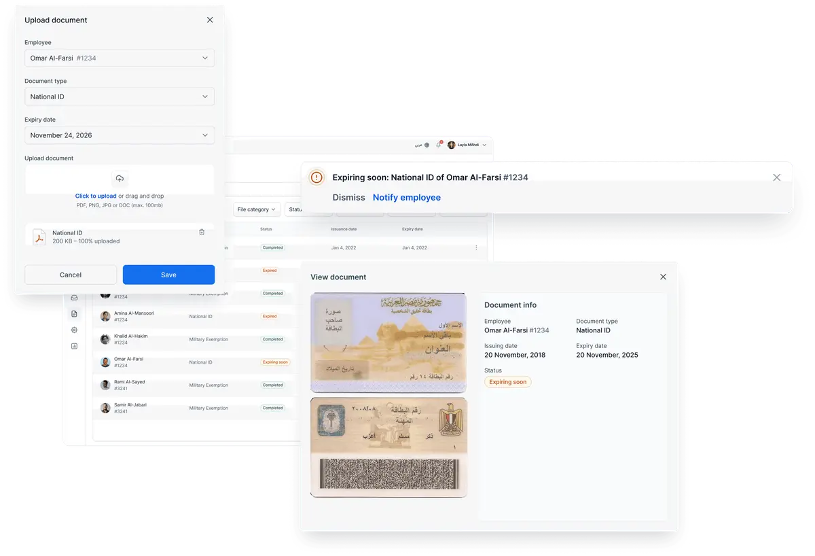This screenshot has width=815, height=556.
Task: Expand the Employee dropdown
Action: [120, 58]
